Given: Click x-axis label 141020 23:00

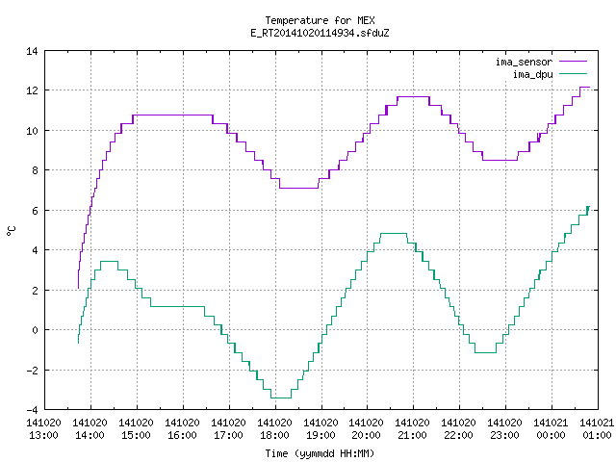Looking at the screenshot, I should point(504,429).
